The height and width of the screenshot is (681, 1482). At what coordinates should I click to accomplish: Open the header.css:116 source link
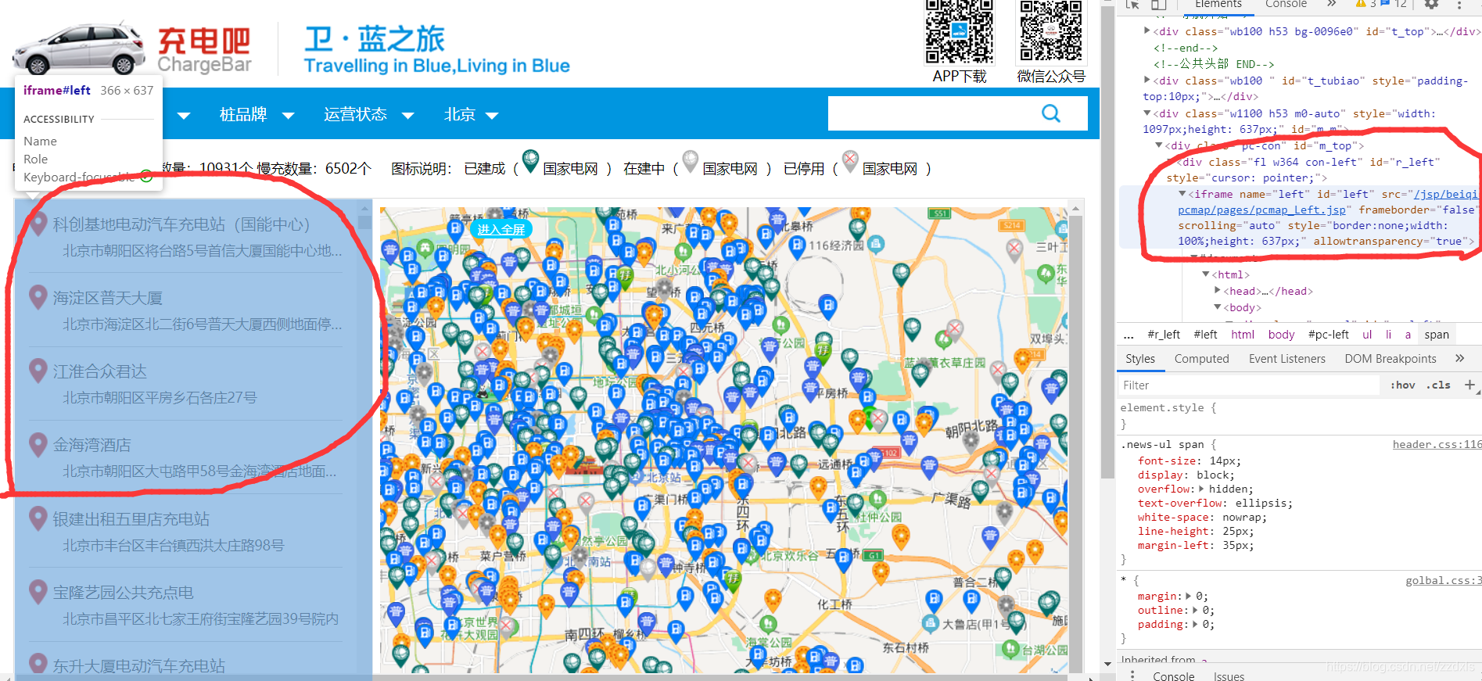point(1437,444)
